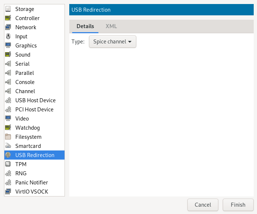
Task: Choose the Panic Notifier entry
Action: (x=31, y=183)
